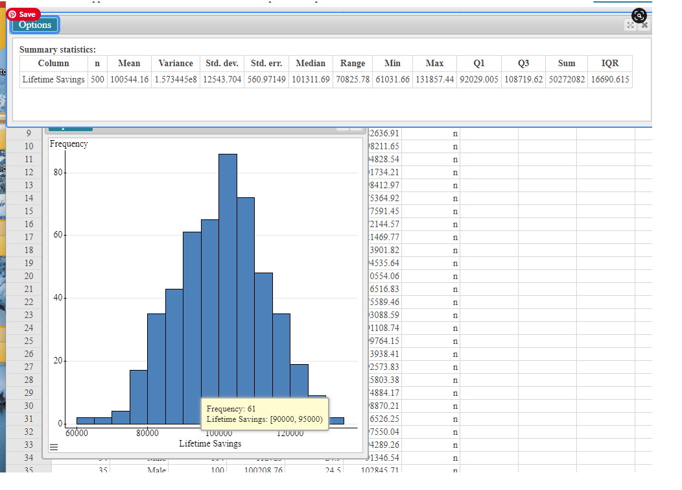Open the Options menu

[x=34, y=25]
